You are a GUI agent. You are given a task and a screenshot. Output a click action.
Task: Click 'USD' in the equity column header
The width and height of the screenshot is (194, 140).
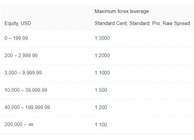[26, 23]
